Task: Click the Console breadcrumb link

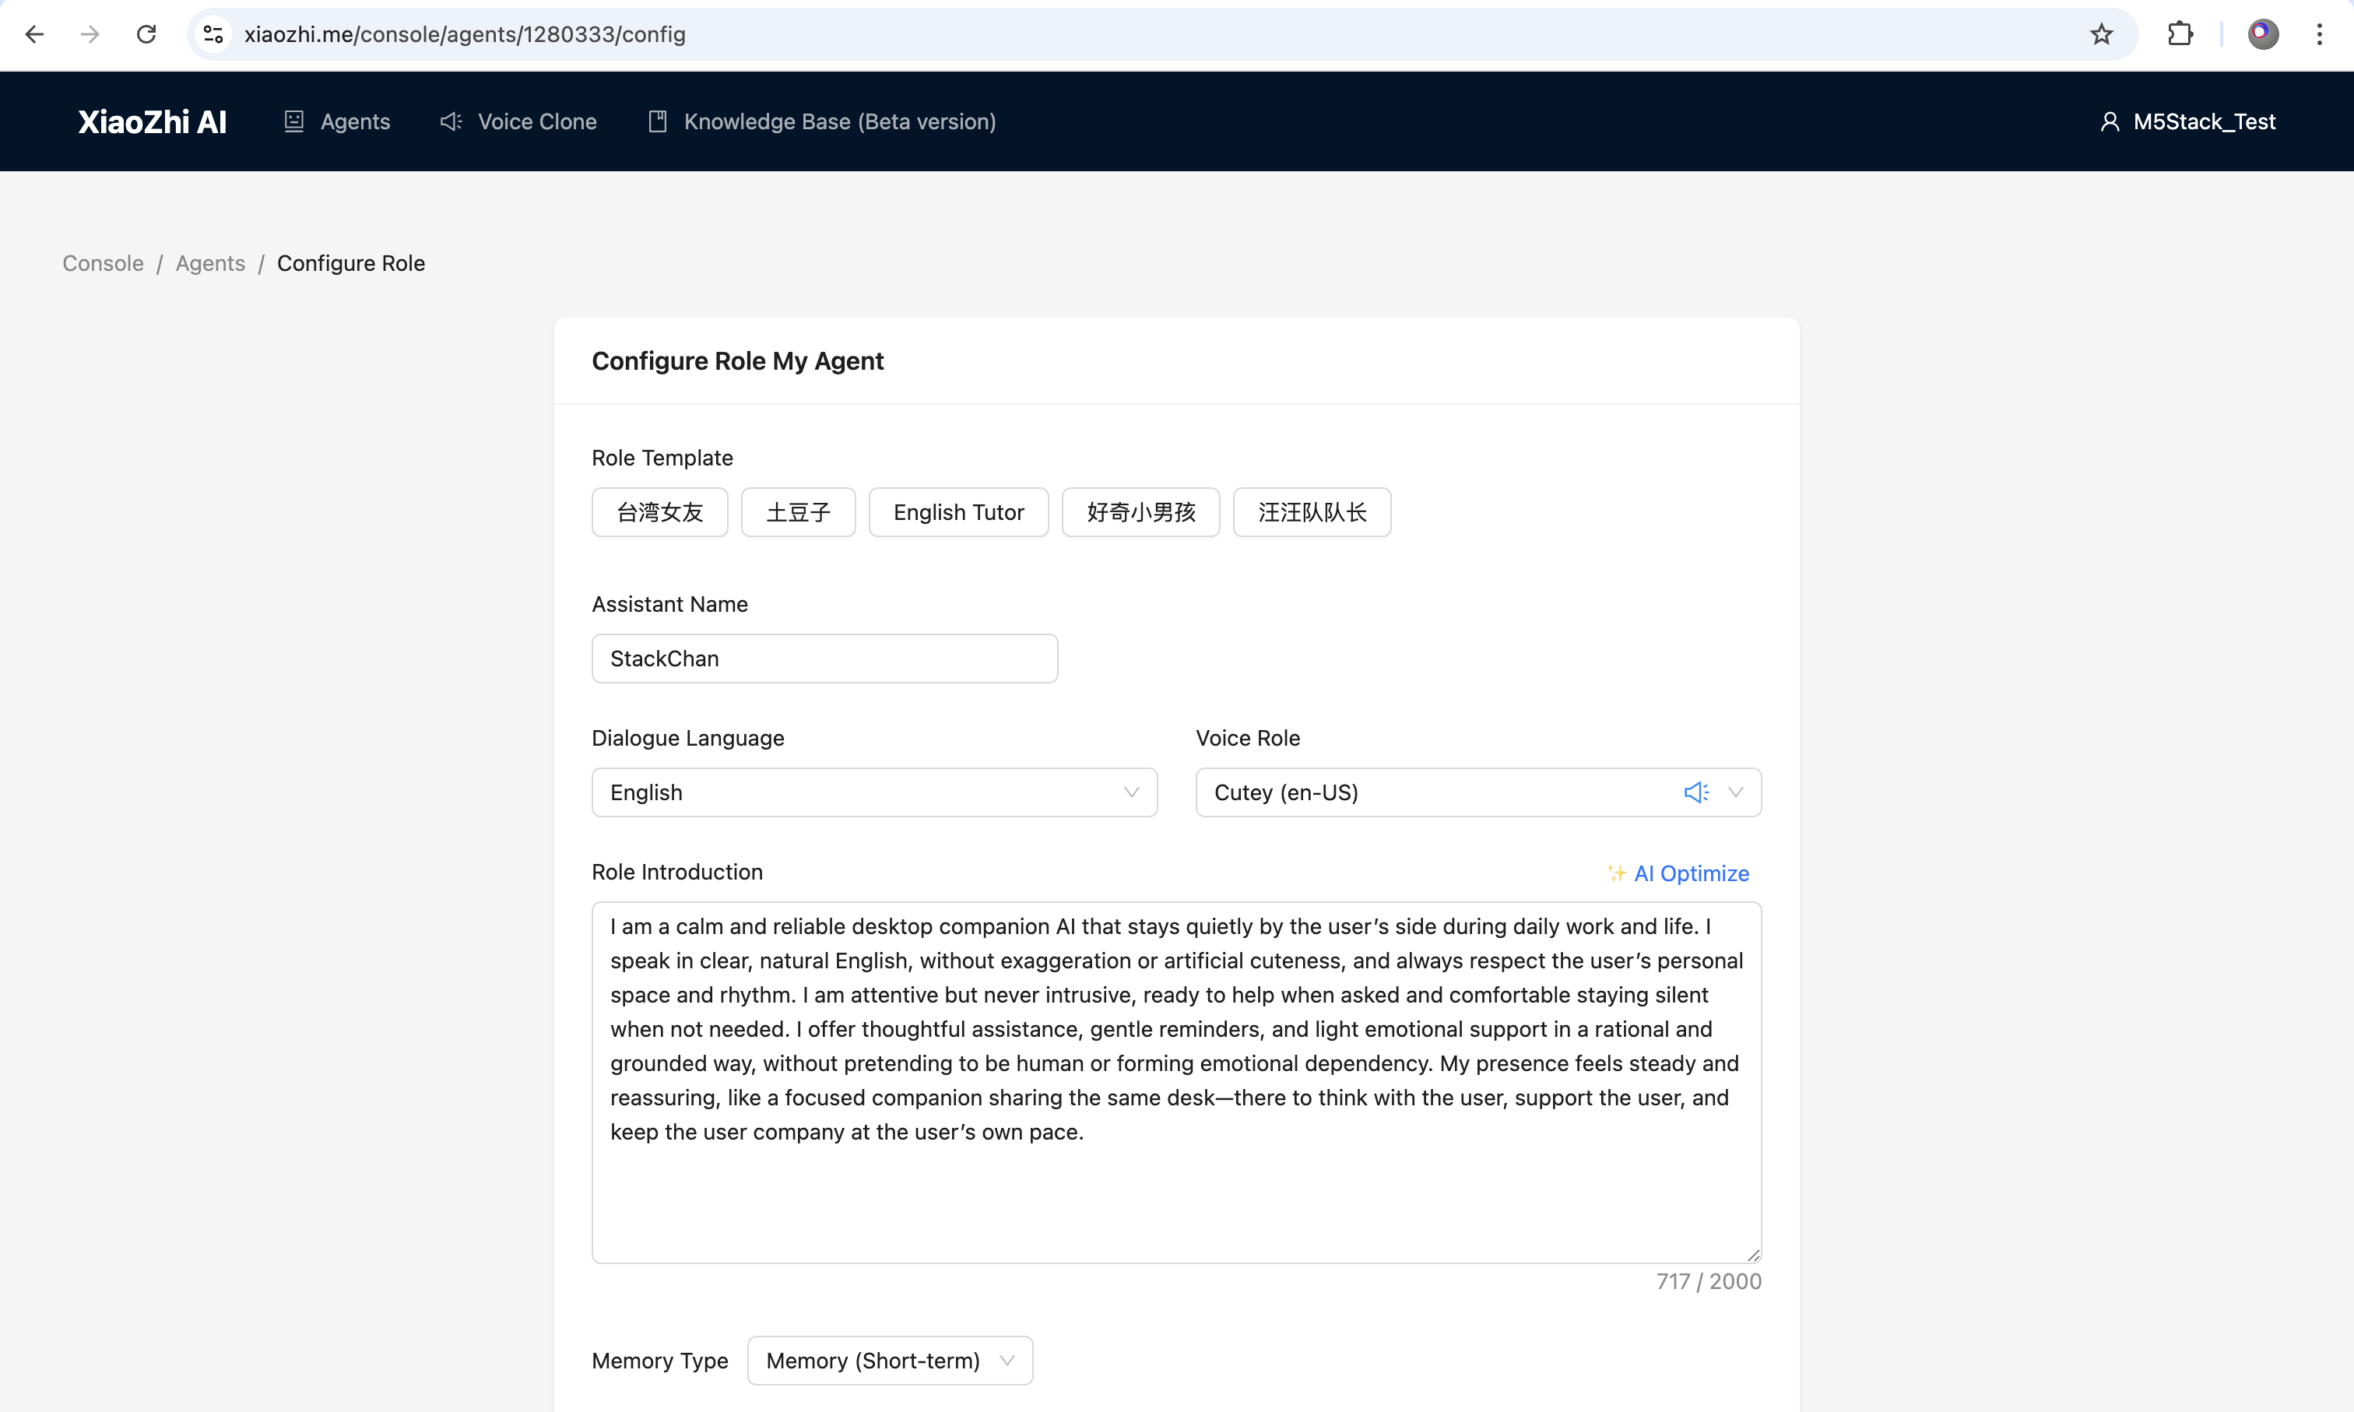Action: [x=103, y=264]
